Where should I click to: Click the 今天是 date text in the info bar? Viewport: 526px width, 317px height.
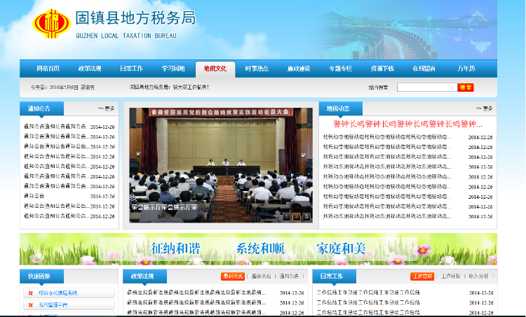[x=62, y=87]
